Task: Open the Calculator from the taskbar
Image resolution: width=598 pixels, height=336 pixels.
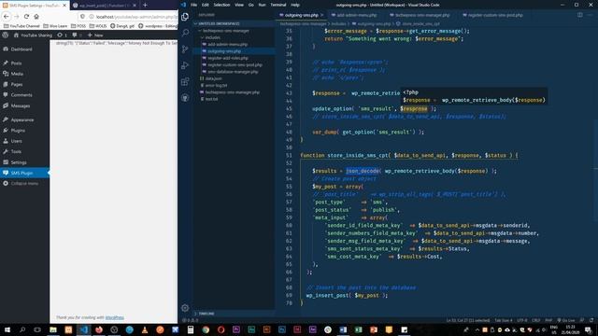Action: pyautogui.click(x=191, y=329)
